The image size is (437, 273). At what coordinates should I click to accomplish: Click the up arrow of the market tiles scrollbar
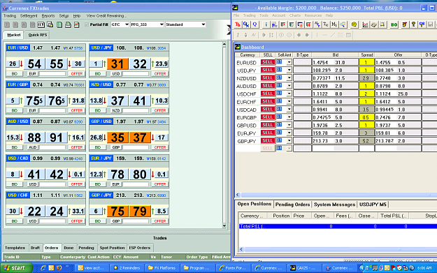[x=224, y=45]
